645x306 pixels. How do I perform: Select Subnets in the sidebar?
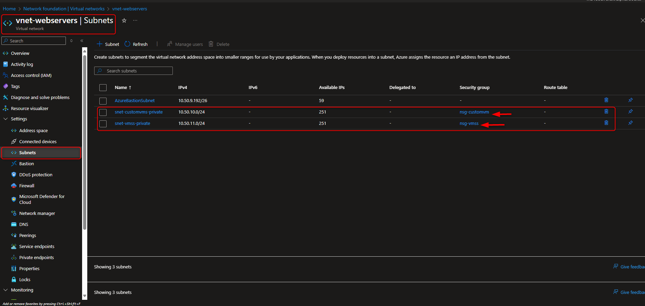pos(41,152)
